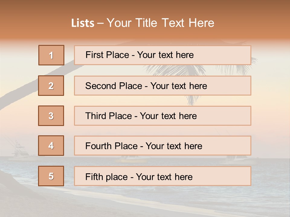Select the number 4 box
The width and height of the screenshot is (290, 217).
click(x=51, y=146)
